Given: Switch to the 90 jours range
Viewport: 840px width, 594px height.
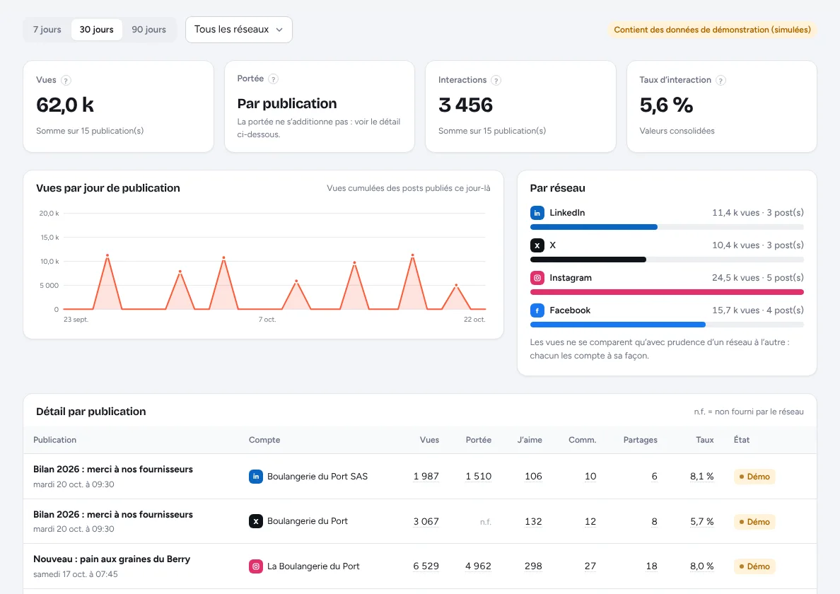Looking at the screenshot, I should tap(149, 30).
